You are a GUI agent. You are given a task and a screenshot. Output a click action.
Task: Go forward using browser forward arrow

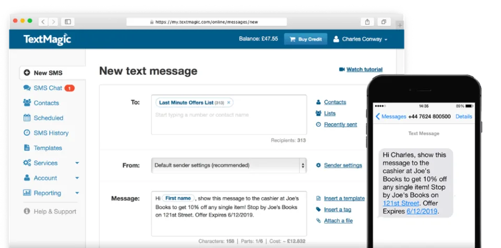[x=53, y=22]
